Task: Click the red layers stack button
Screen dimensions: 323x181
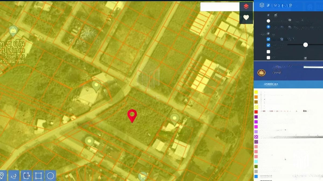Action: point(246,6)
